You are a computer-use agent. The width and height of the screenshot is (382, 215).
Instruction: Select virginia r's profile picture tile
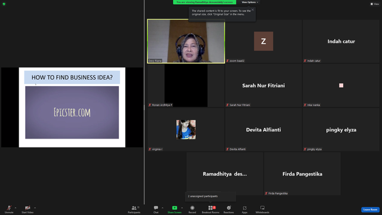[x=186, y=130]
